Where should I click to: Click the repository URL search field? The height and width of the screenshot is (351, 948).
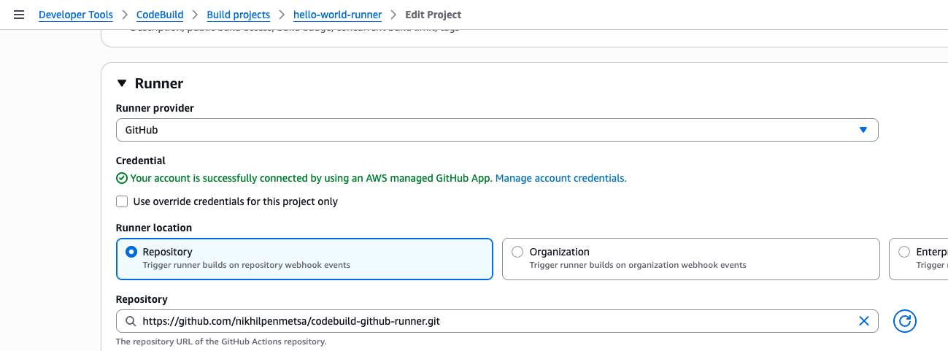497,321
